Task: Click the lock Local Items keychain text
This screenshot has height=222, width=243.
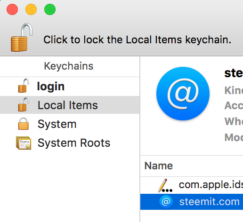Action: click(138, 40)
